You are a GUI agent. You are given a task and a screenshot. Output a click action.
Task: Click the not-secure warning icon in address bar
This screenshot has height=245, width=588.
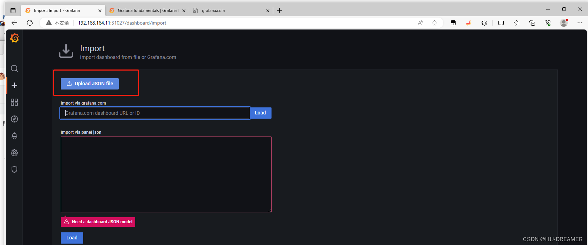click(49, 23)
